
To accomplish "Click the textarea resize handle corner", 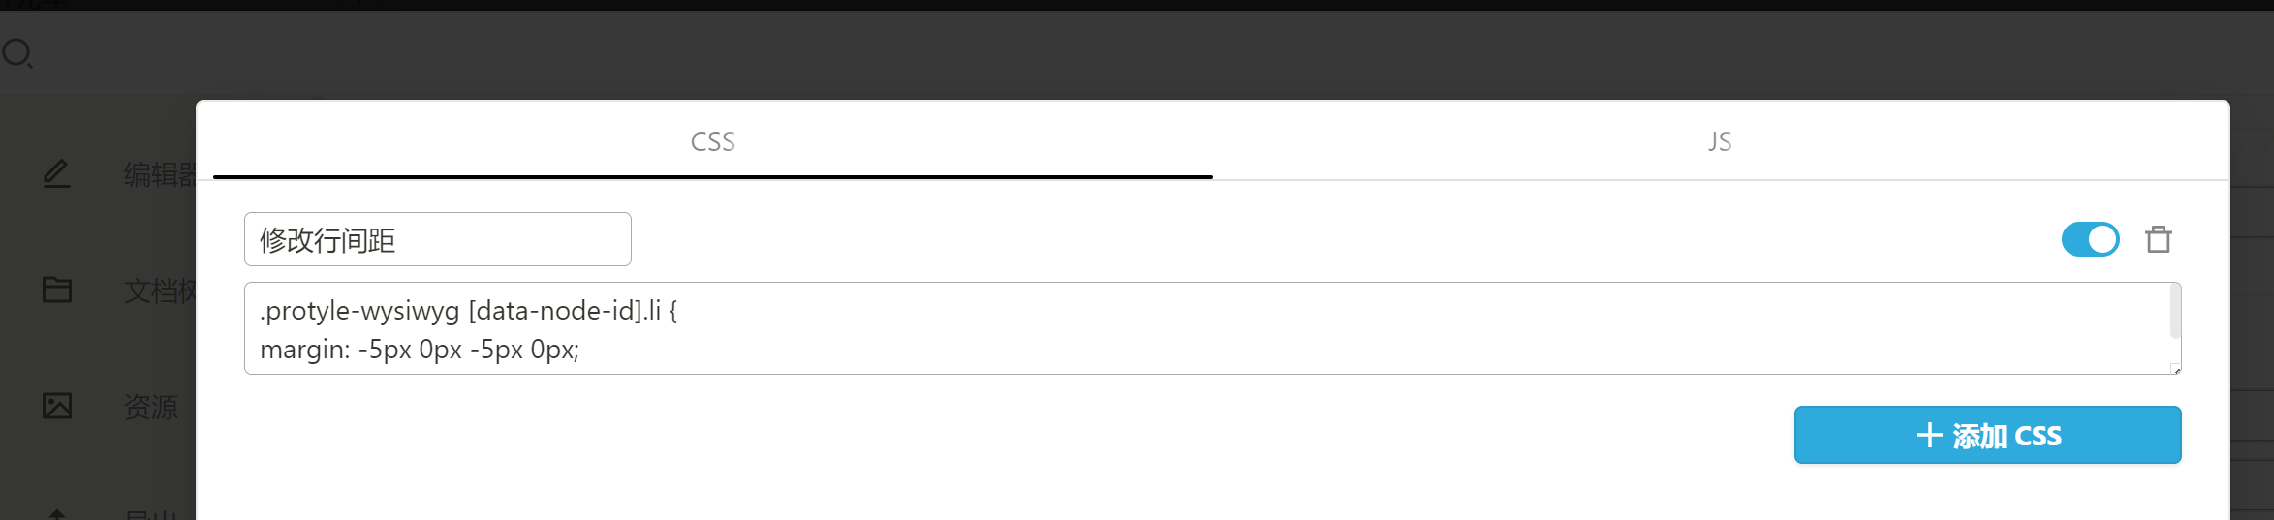I will coord(2176,369).
